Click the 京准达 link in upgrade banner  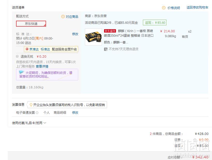pyautogui.click(x=34, y=49)
